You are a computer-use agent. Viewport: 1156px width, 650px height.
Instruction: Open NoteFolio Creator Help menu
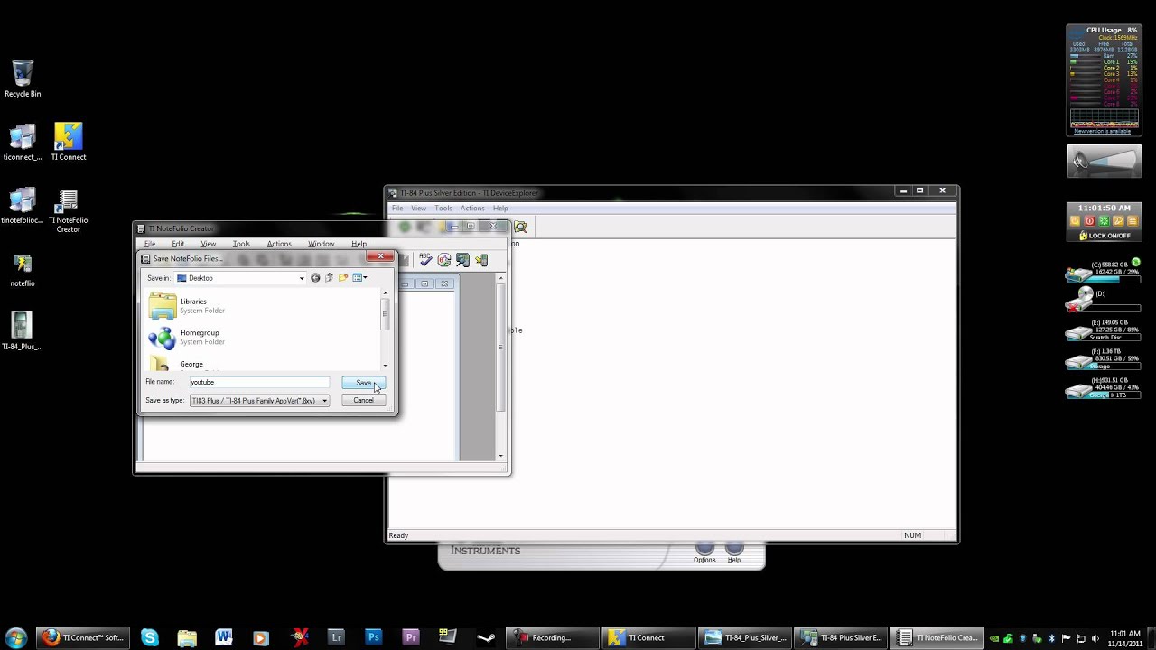pos(359,244)
